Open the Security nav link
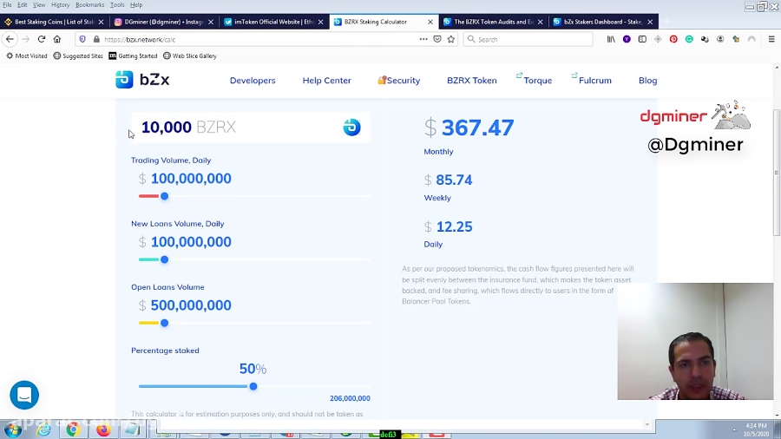 point(399,80)
